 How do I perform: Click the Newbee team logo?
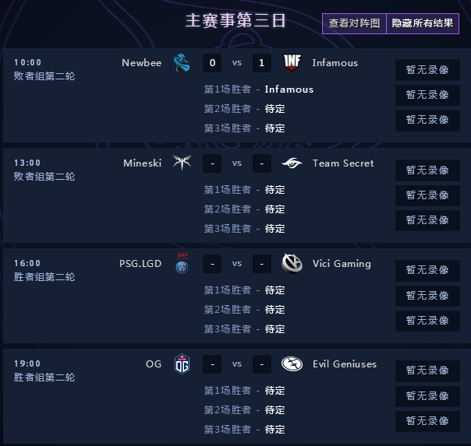(182, 62)
